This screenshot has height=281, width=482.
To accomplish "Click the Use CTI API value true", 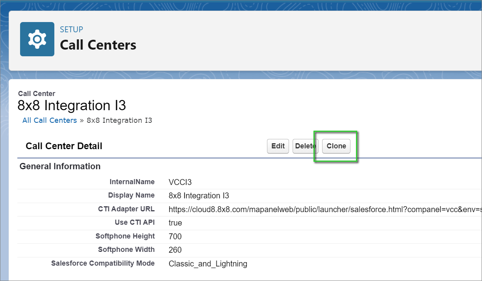I will point(175,223).
